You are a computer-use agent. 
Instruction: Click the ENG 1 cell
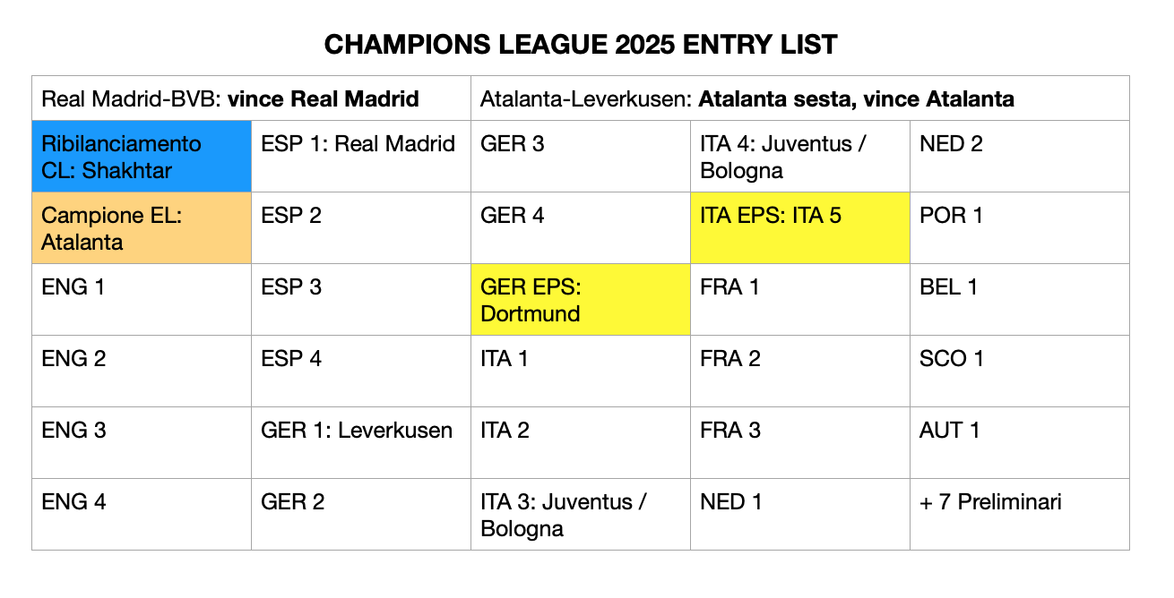click(x=142, y=299)
